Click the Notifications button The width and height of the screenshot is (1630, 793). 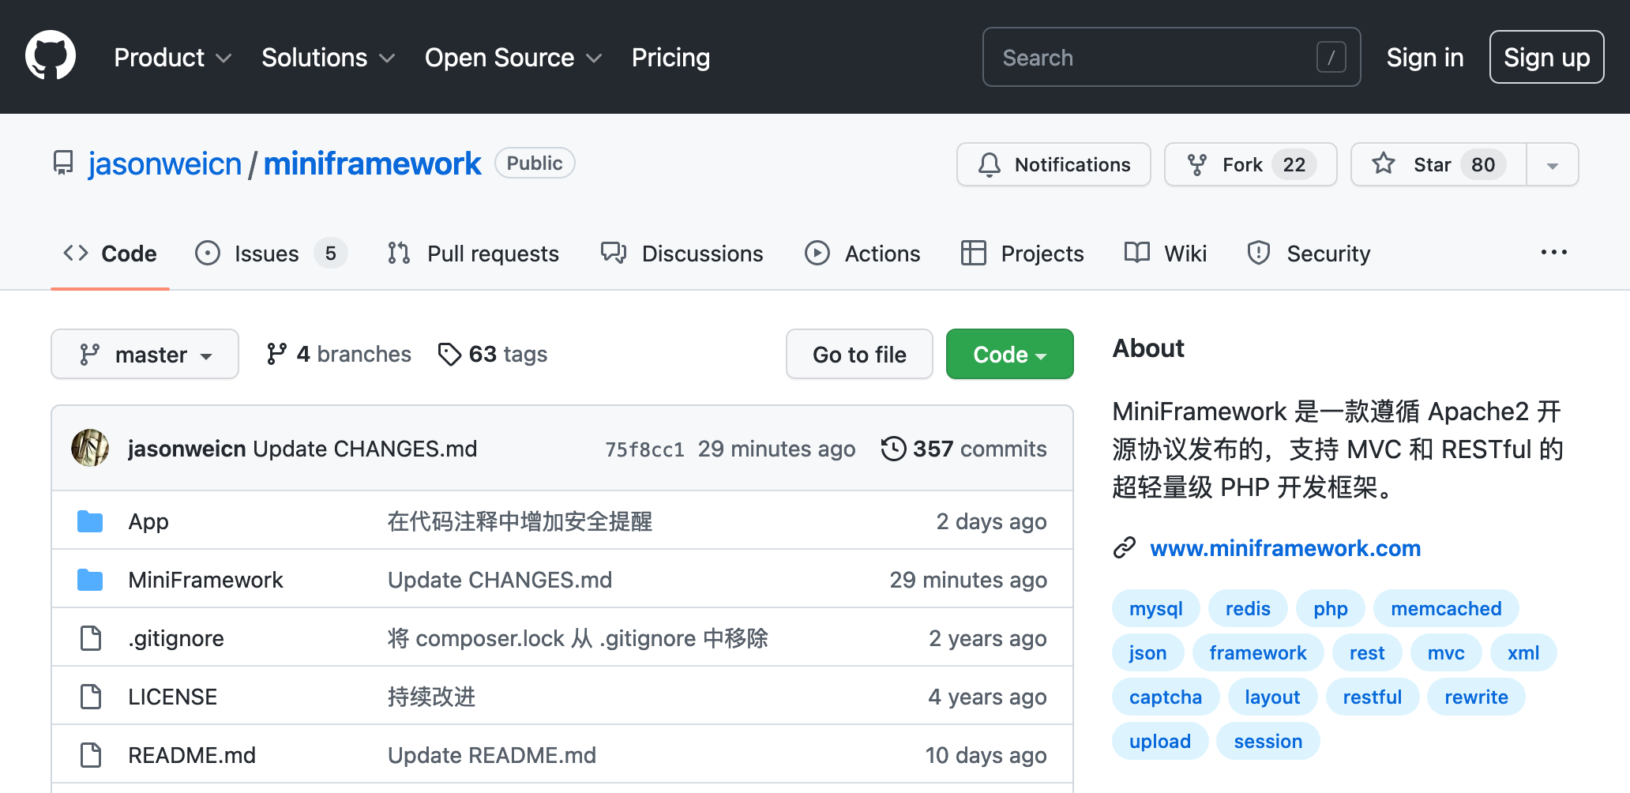[1053, 164]
